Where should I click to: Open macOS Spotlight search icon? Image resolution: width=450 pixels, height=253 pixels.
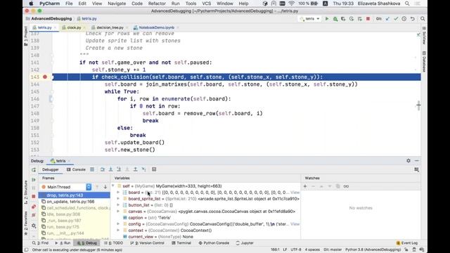(x=407, y=4)
